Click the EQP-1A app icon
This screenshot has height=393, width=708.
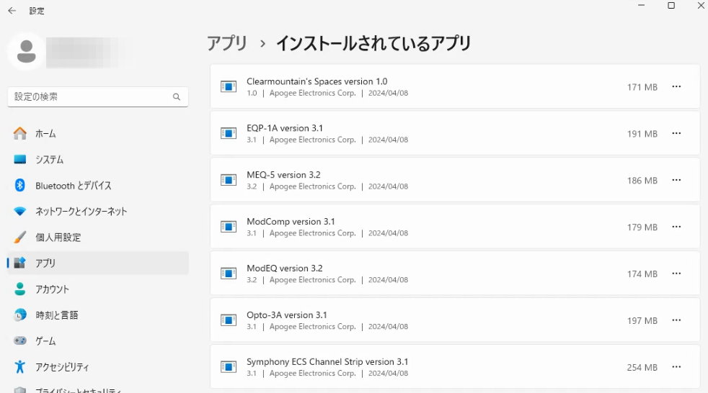[229, 133]
